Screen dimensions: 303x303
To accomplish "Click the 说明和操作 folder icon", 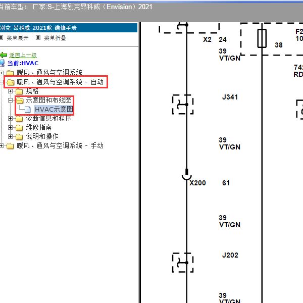I will click(x=19, y=137).
